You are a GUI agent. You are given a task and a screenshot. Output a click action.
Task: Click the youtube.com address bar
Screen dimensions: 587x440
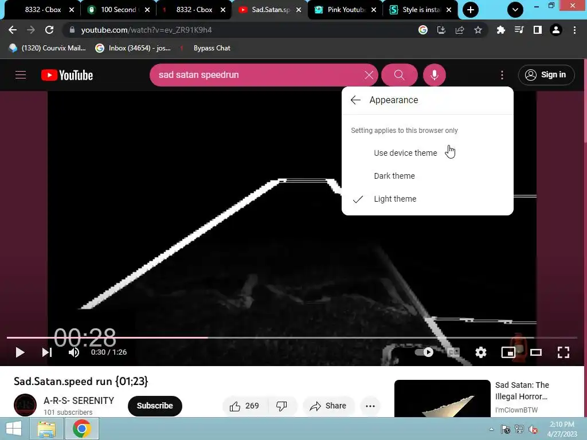click(240, 30)
